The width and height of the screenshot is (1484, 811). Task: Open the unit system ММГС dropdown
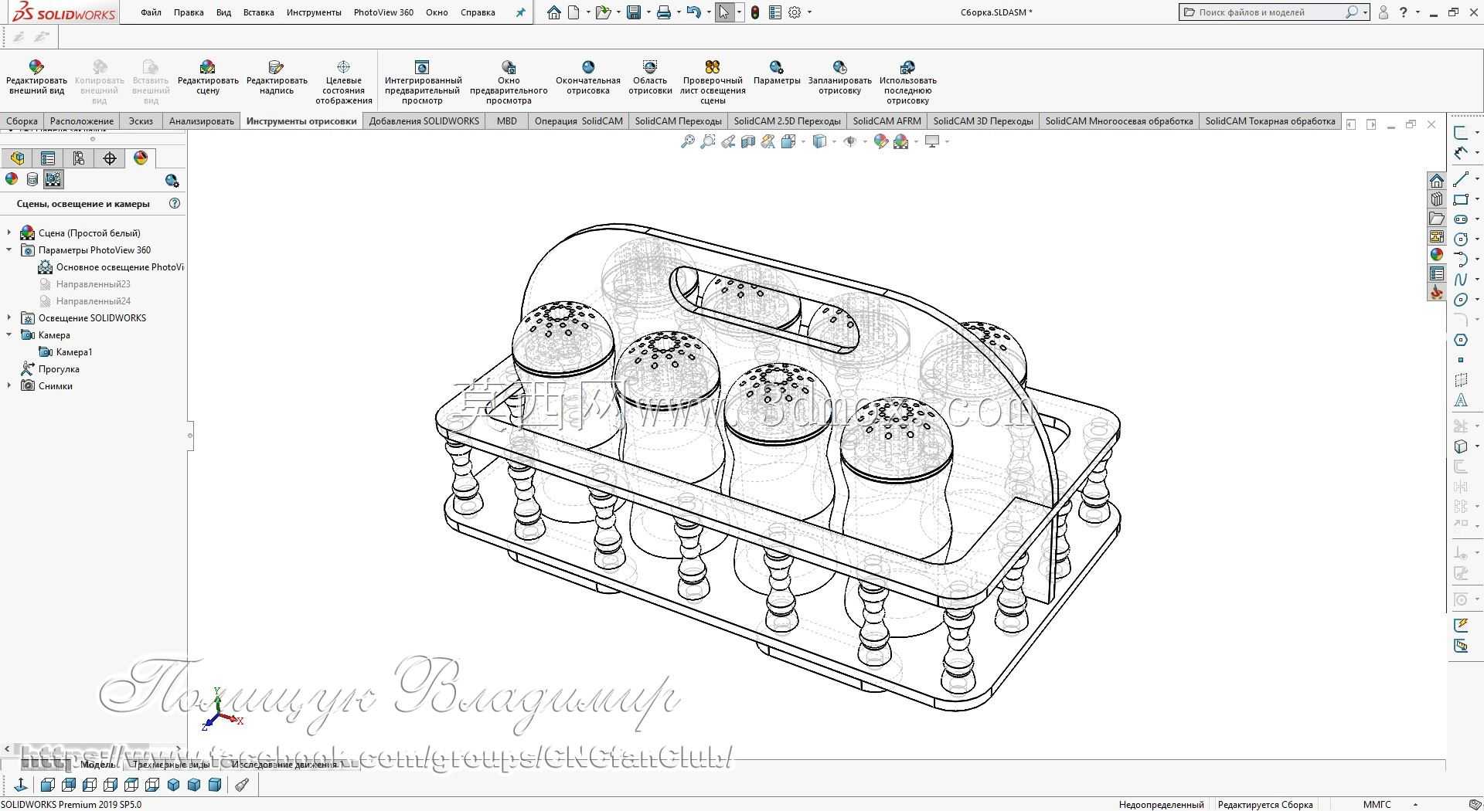(x=1415, y=805)
